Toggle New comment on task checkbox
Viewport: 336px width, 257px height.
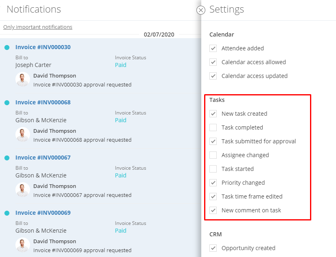(213, 210)
